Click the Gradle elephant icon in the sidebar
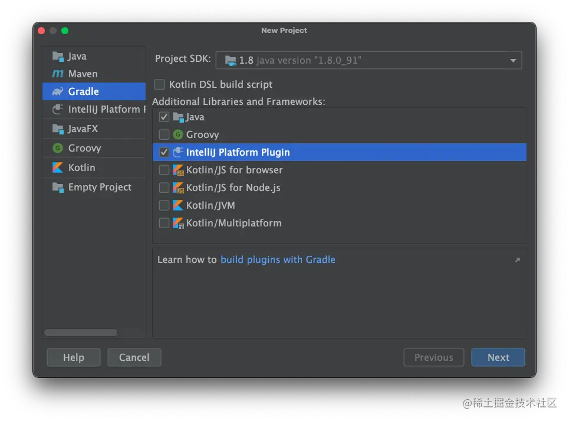 [x=58, y=91]
